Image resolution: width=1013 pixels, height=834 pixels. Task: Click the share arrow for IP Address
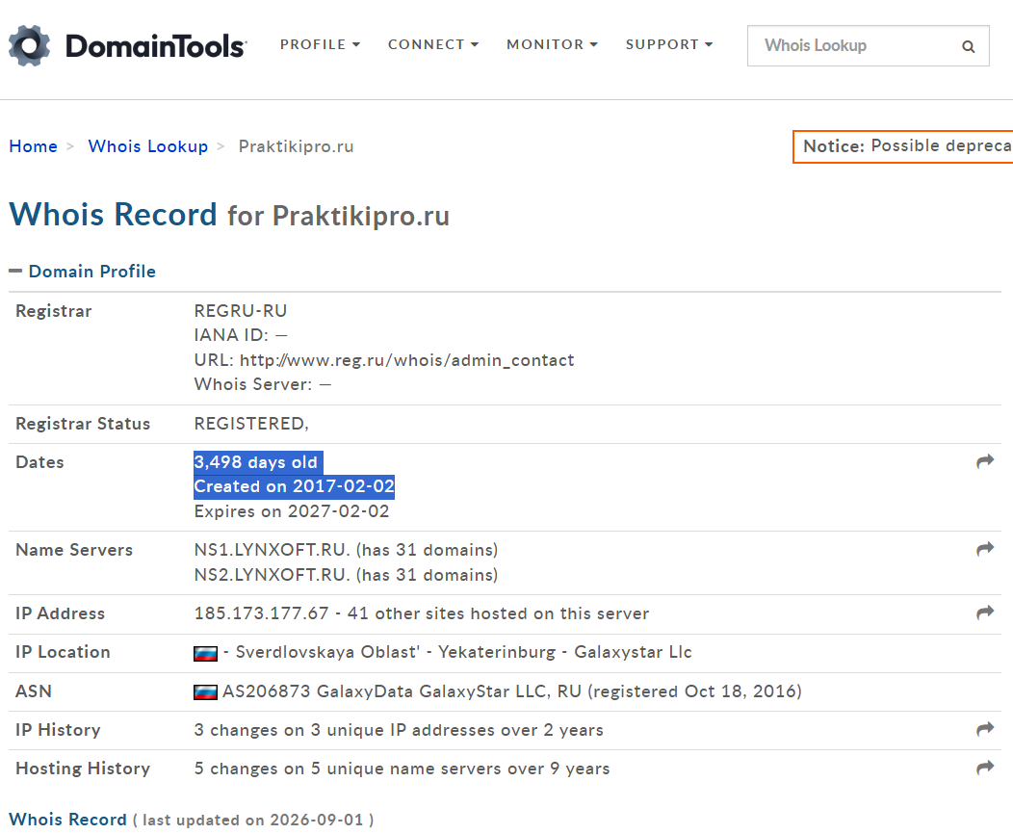click(x=985, y=612)
